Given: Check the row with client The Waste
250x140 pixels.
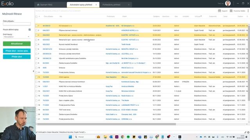Looking at the screenshot, I should [x=36, y=100].
